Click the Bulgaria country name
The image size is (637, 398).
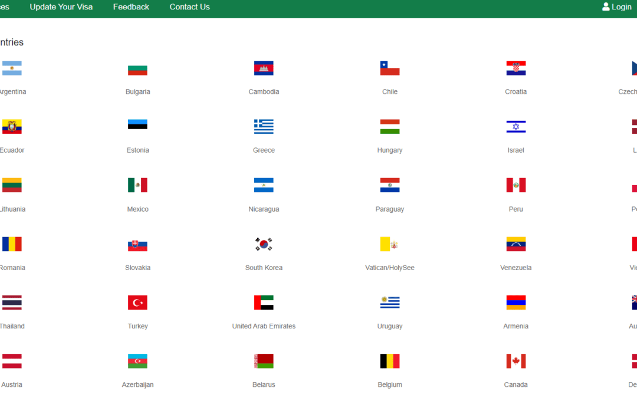[x=137, y=92]
